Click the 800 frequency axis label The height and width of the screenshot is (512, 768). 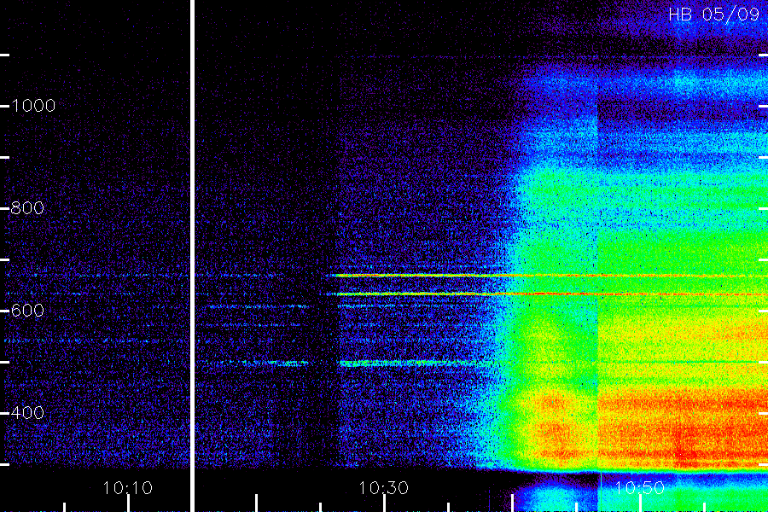point(27,207)
